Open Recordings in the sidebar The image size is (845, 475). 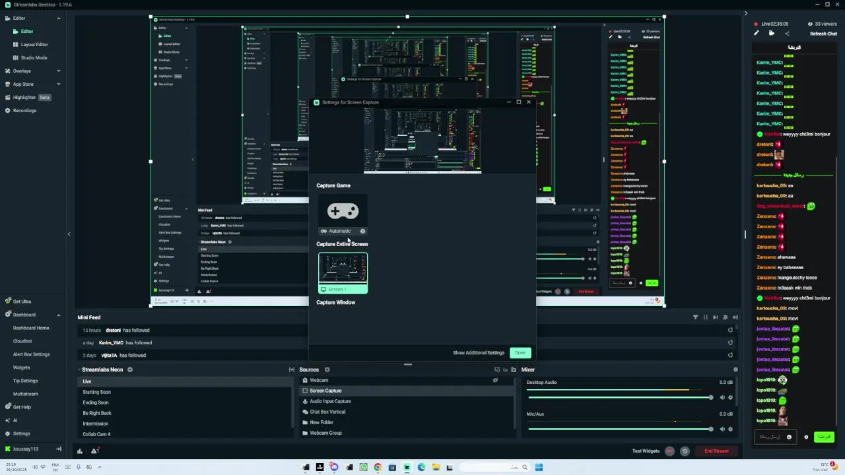pos(24,110)
